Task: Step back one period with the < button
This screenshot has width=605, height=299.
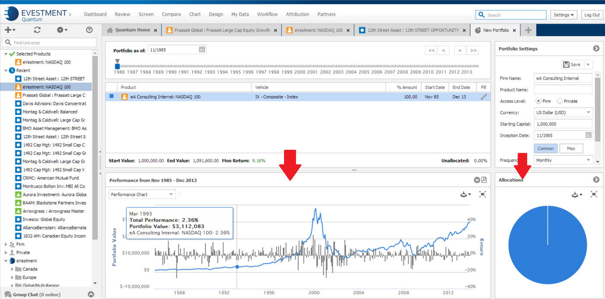Action: click(444, 50)
